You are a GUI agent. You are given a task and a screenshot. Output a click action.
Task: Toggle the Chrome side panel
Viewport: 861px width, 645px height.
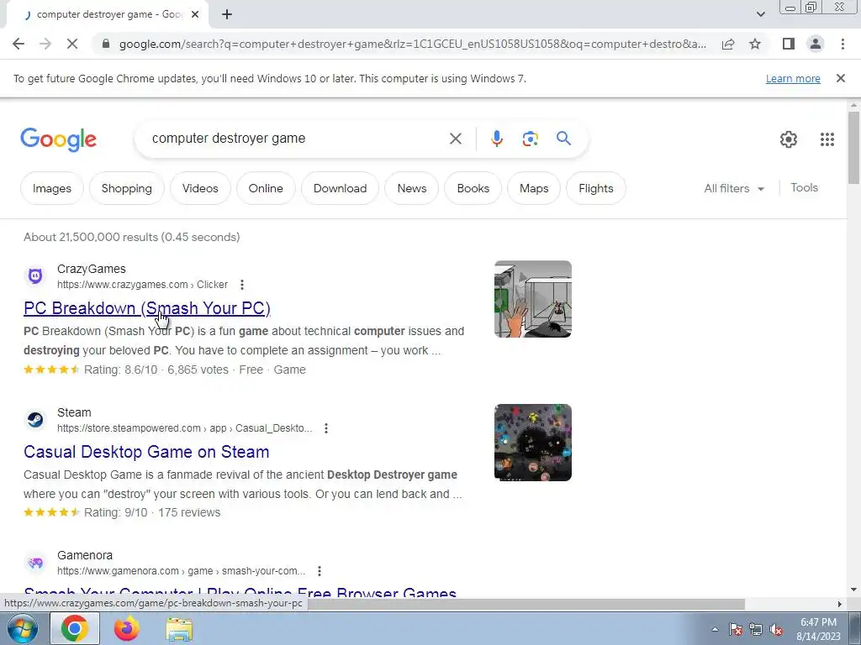point(789,44)
